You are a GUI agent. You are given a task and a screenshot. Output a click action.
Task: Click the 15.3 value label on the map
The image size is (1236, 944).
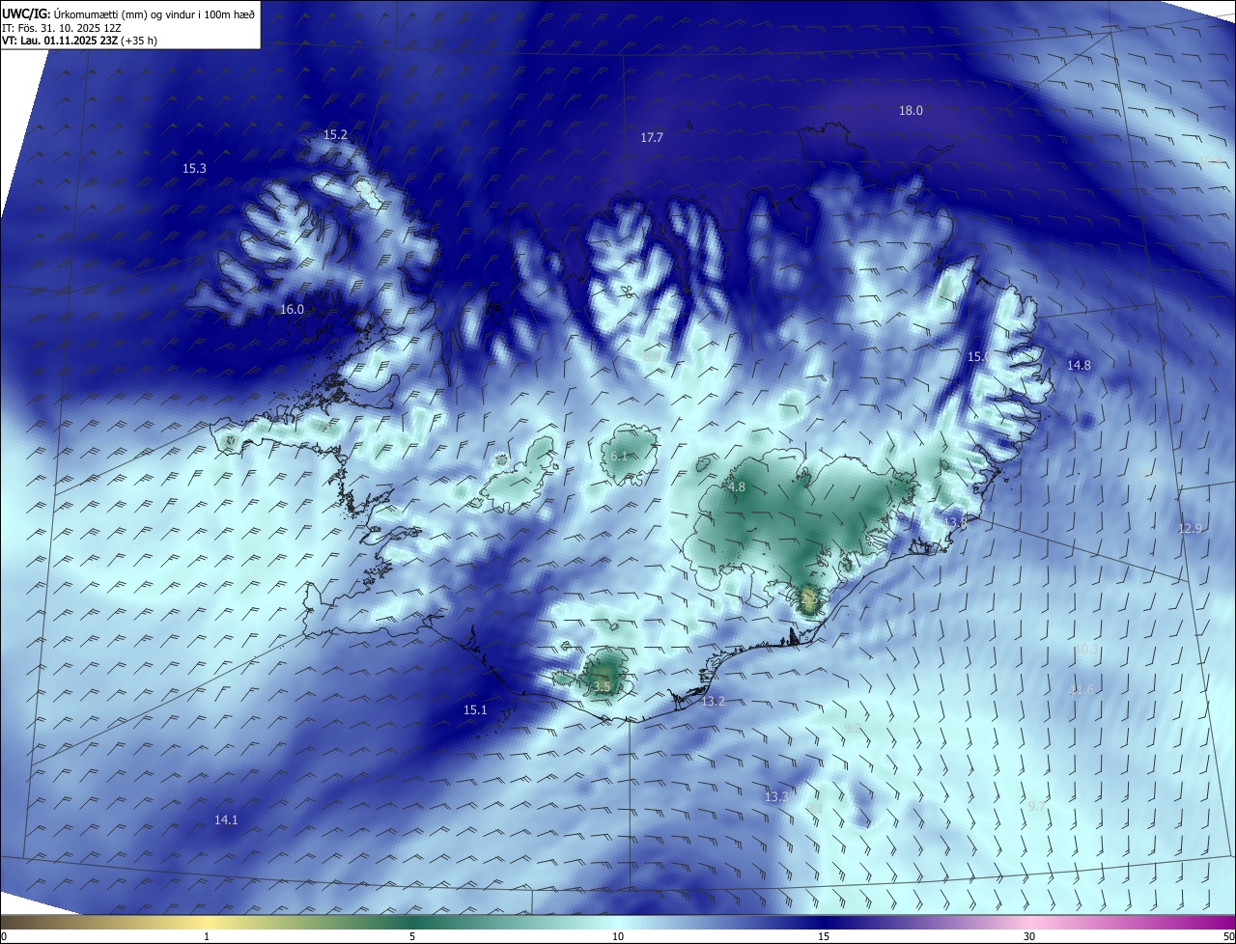pos(194,169)
